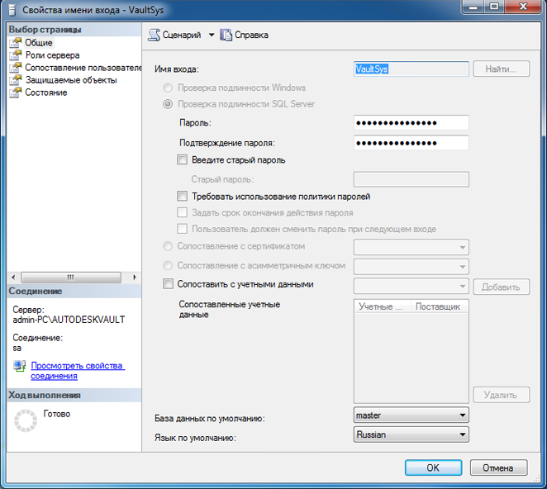Click the connection properties computer icon
The width and height of the screenshot is (547, 489).
click(x=20, y=366)
